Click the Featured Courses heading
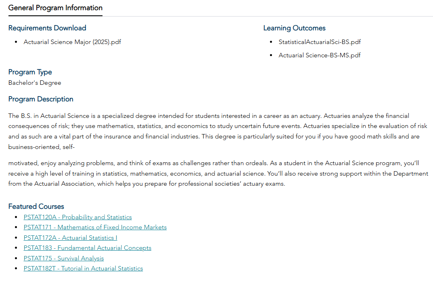Image resolution: width=433 pixels, height=281 pixels. [36, 206]
